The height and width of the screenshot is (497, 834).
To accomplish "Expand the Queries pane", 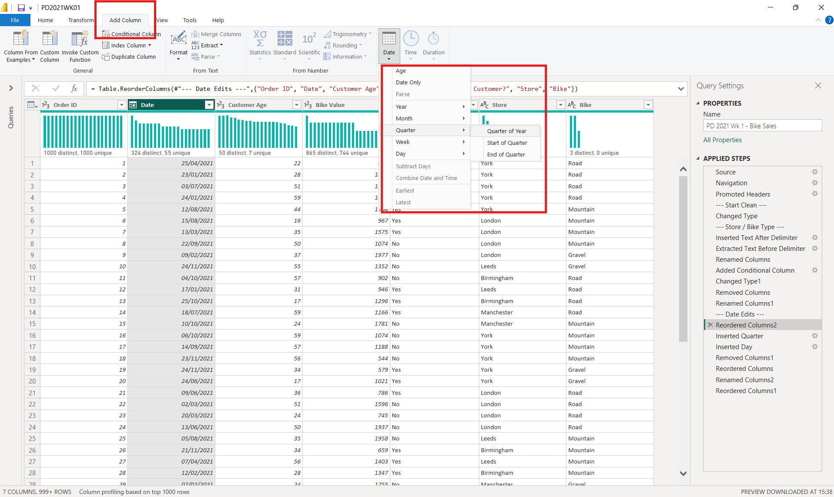I will 11,88.
